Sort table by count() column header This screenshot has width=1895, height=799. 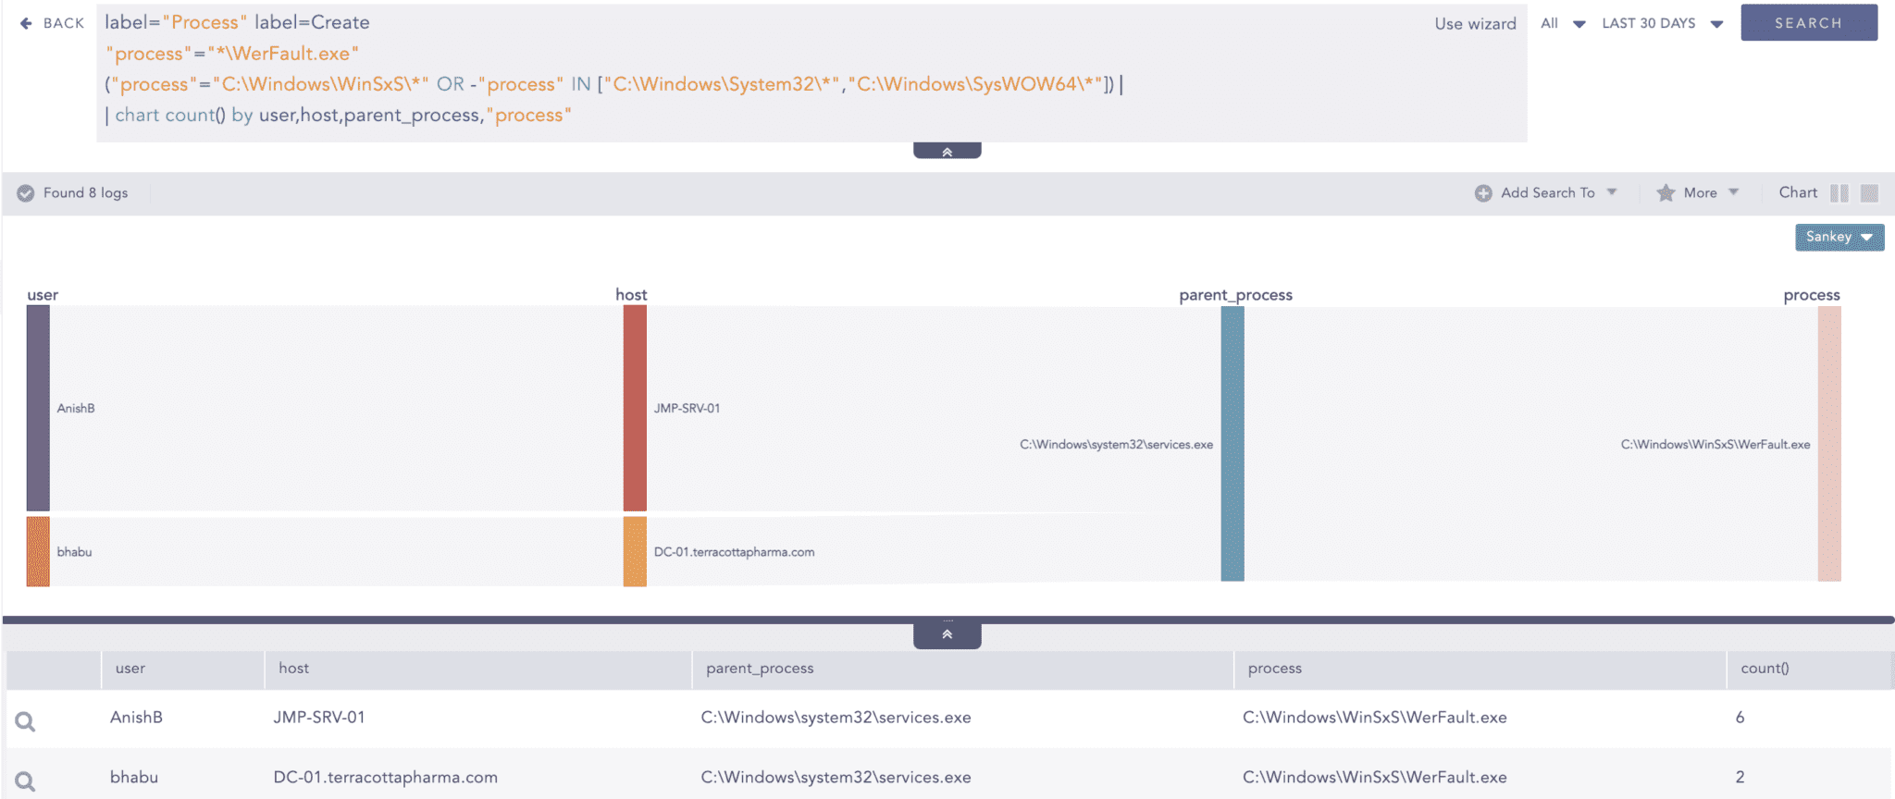(x=1765, y=669)
